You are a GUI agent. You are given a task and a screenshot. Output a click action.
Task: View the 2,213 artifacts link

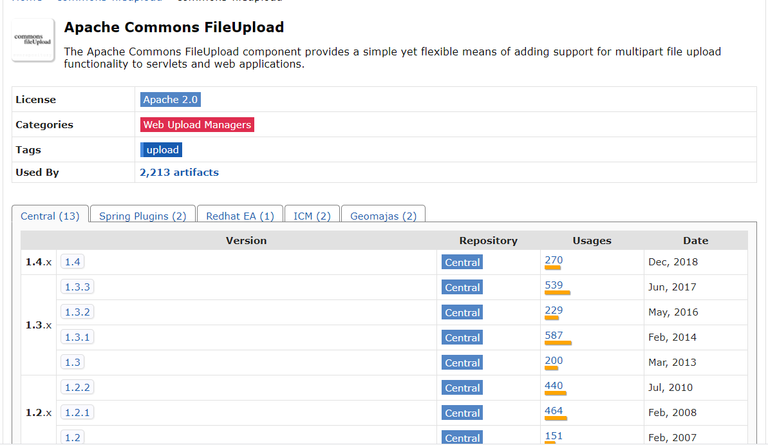tap(179, 173)
